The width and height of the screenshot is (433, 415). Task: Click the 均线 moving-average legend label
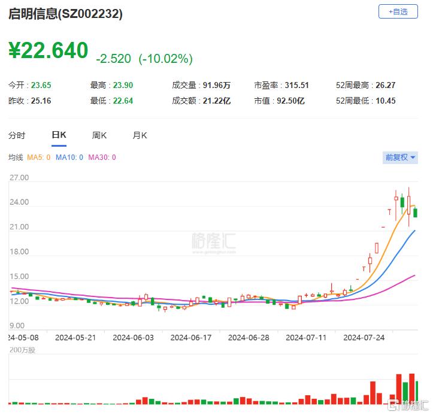pyautogui.click(x=16, y=157)
